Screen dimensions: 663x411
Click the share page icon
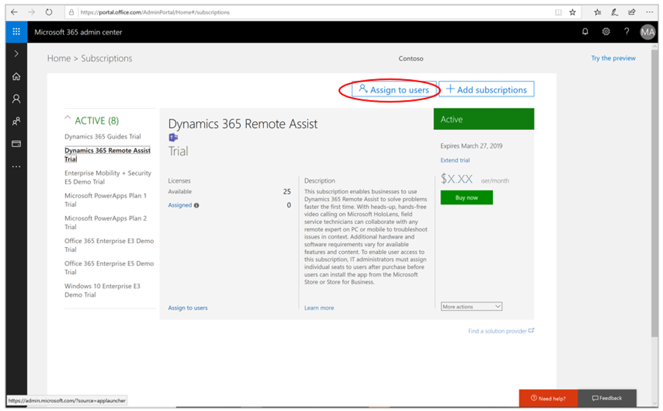point(632,12)
